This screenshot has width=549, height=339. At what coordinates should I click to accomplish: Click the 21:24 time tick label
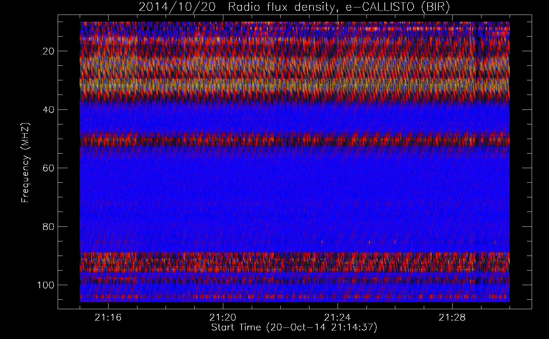click(x=338, y=318)
